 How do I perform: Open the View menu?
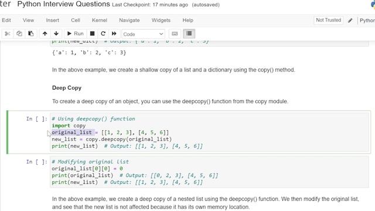point(28,21)
